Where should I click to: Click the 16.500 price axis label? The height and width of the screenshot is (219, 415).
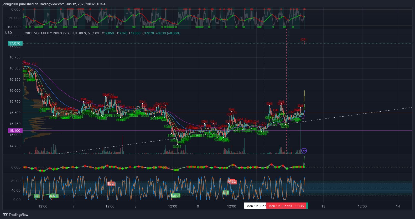coord(15,68)
